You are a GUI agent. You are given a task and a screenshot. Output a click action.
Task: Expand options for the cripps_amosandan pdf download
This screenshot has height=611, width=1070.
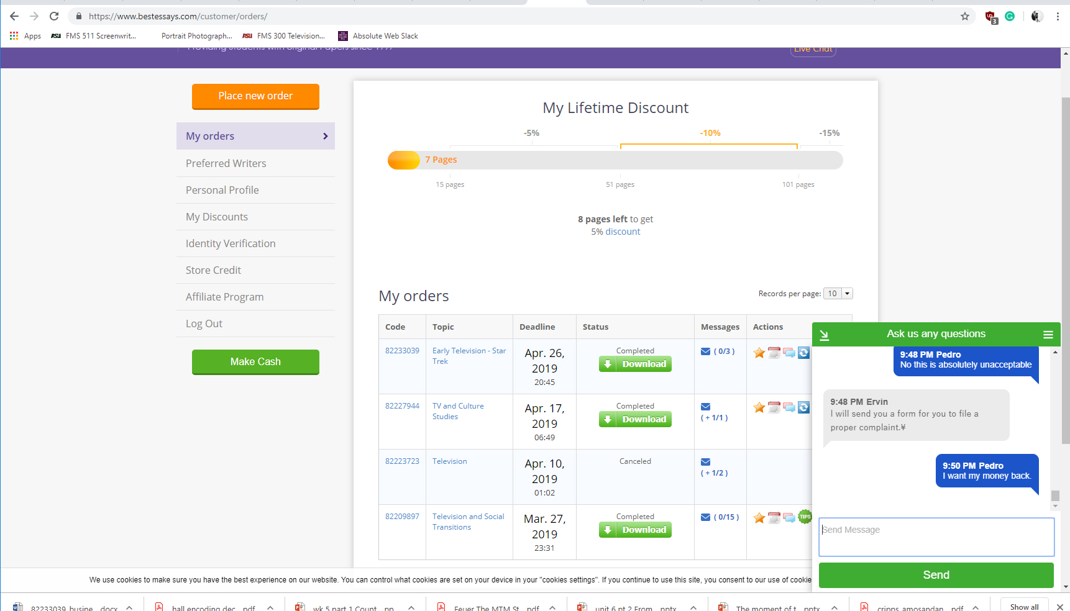pyautogui.click(x=976, y=607)
